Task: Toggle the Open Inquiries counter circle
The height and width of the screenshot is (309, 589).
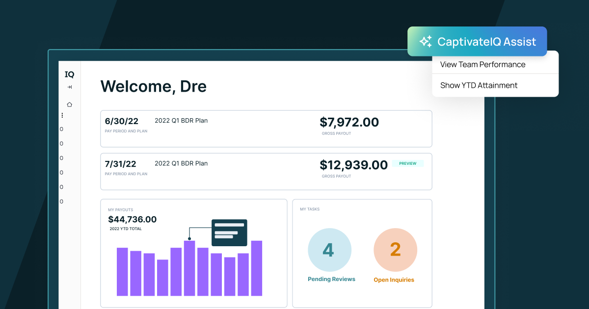Action: coord(395,250)
